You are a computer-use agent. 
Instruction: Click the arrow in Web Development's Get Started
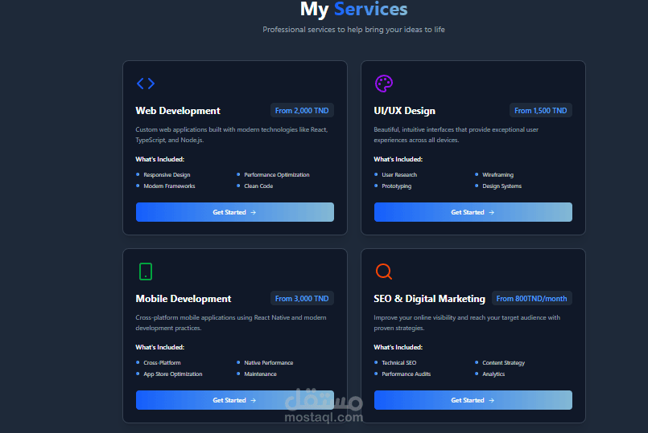[254, 212]
